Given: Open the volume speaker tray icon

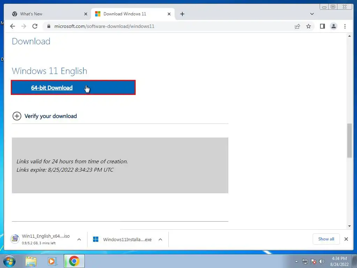Looking at the screenshot, I should point(322,261).
